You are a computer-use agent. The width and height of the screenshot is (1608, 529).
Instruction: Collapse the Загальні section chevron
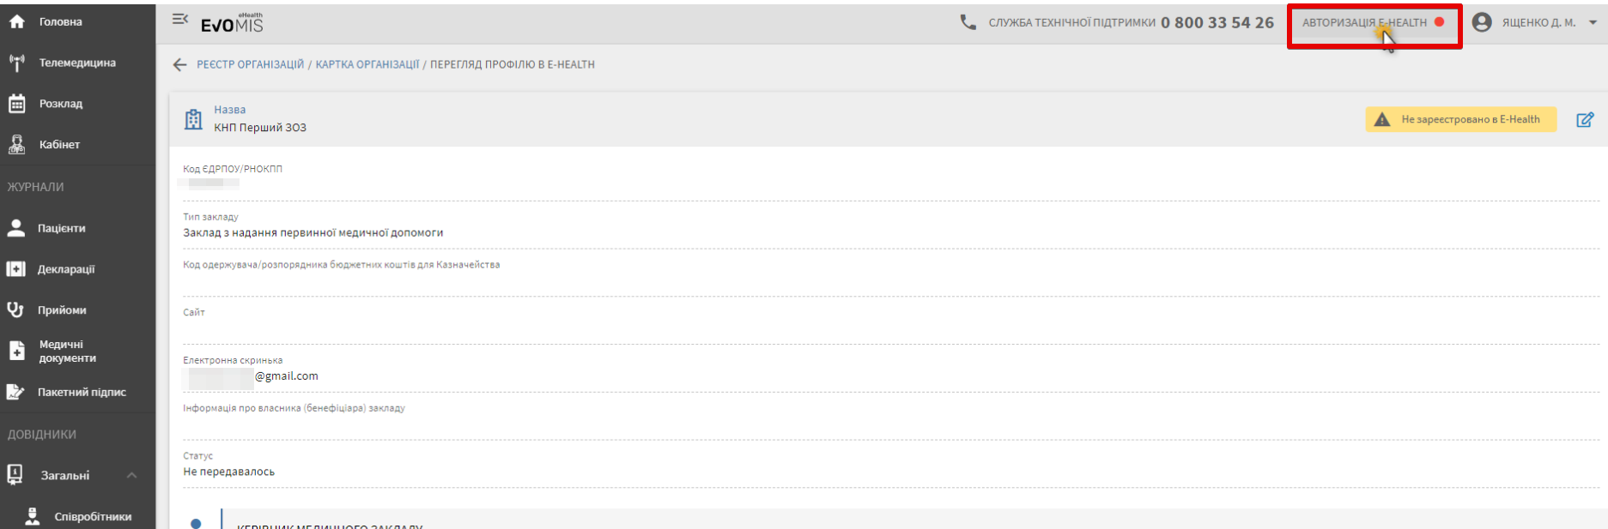tap(131, 475)
